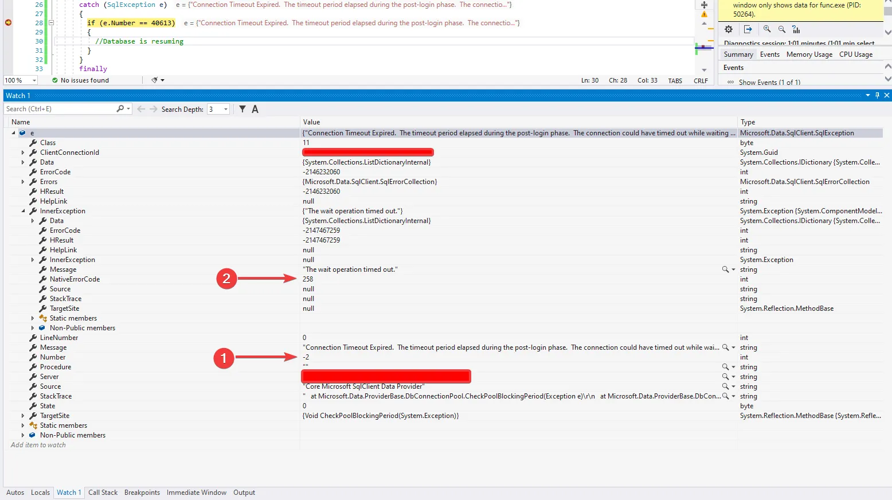Select the Memory Usage tab

(809, 54)
